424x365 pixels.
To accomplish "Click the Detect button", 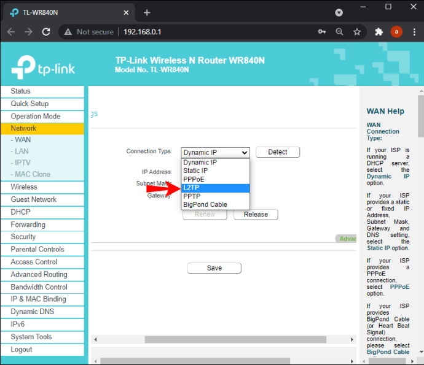I will [278, 152].
